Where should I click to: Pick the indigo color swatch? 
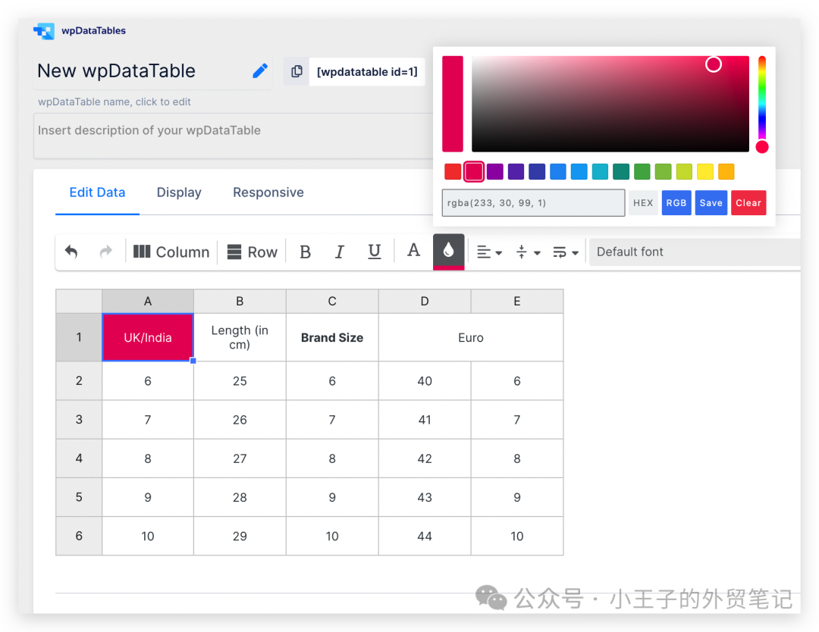click(537, 172)
